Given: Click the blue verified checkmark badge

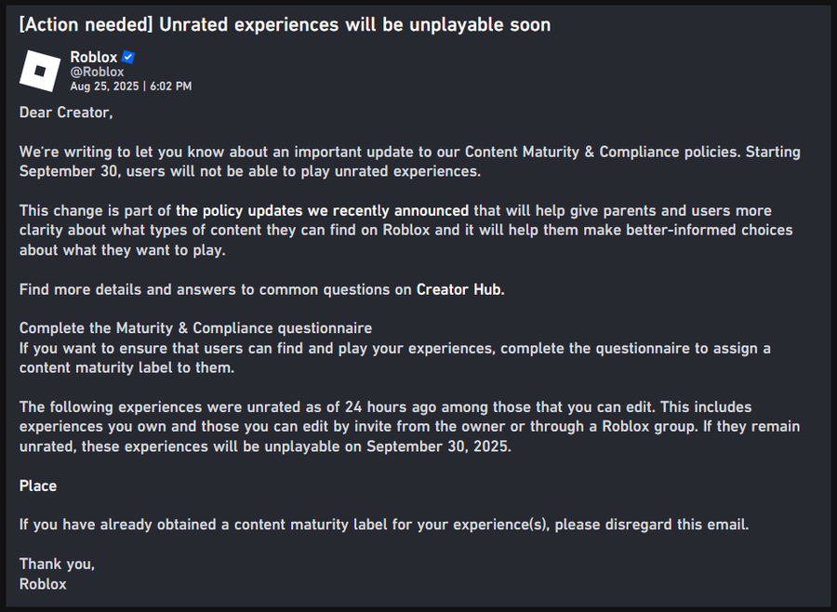Looking at the screenshot, I should [x=128, y=57].
